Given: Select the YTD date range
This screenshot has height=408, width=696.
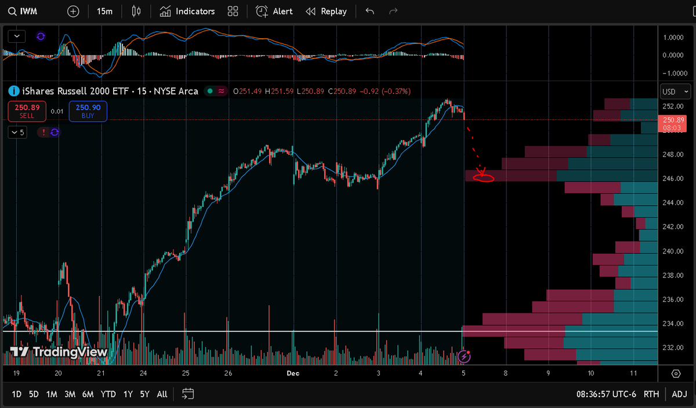Looking at the screenshot, I should point(108,394).
